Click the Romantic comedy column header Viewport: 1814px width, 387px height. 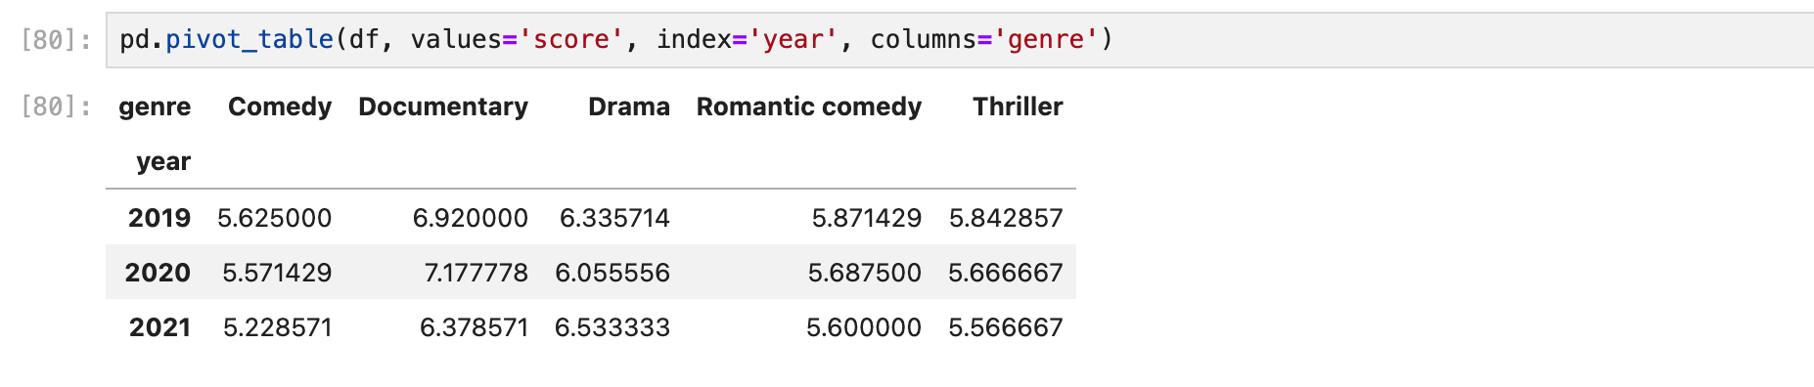point(809,107)
